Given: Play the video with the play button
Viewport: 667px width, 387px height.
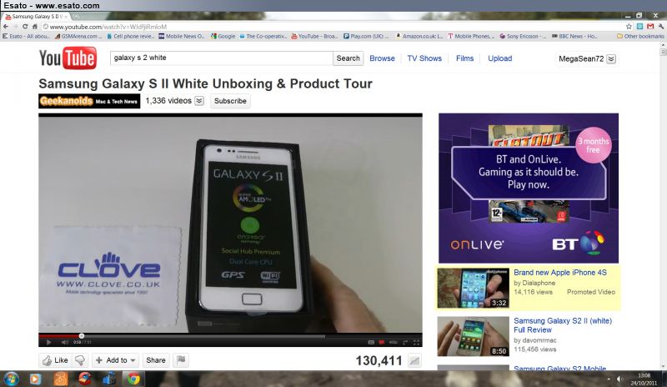Looking at the screenshot, I should 48,342.
